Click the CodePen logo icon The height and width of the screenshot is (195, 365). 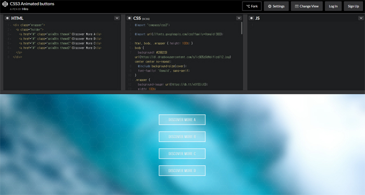click(5, 4)
